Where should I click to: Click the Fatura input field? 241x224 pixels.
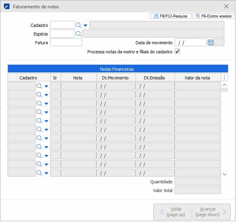tap(66, 42)
